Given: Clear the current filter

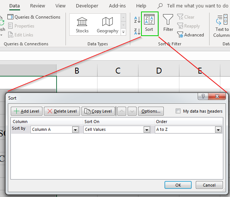Looking at the screenshot, I should [186, 17].
